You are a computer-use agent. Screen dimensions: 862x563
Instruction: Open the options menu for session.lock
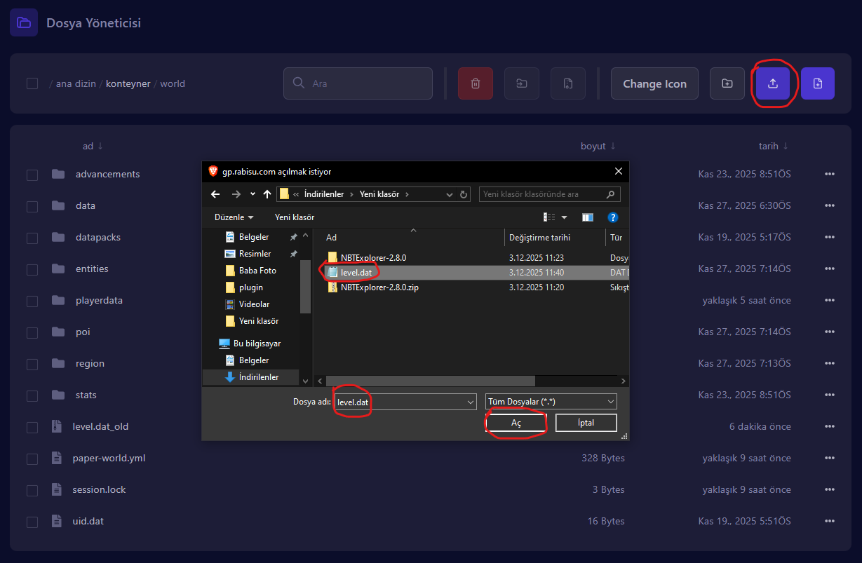(830, 490)
